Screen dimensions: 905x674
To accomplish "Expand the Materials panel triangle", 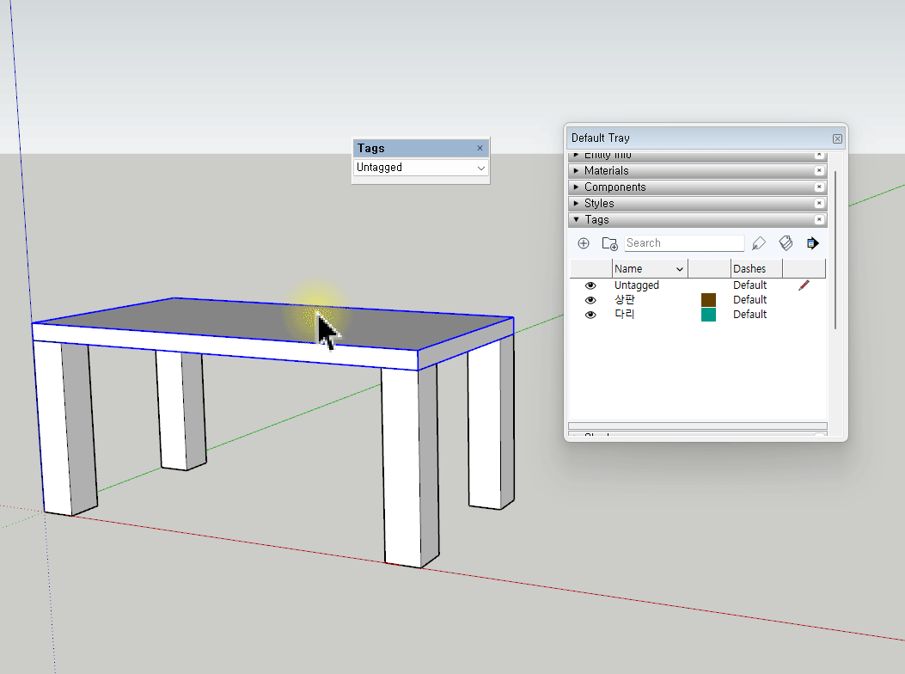I will [x=576, y=170].
